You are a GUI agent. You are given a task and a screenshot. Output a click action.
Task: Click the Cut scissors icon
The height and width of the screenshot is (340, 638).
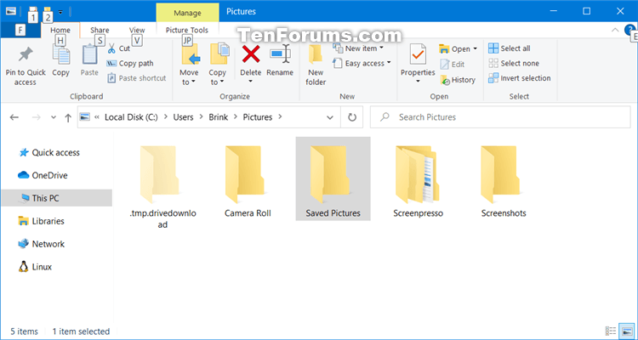(111, 48)
